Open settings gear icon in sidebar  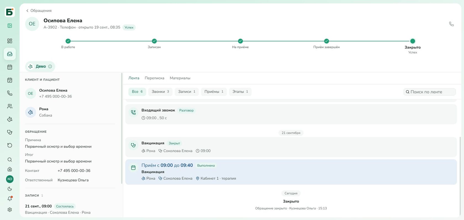10,210
